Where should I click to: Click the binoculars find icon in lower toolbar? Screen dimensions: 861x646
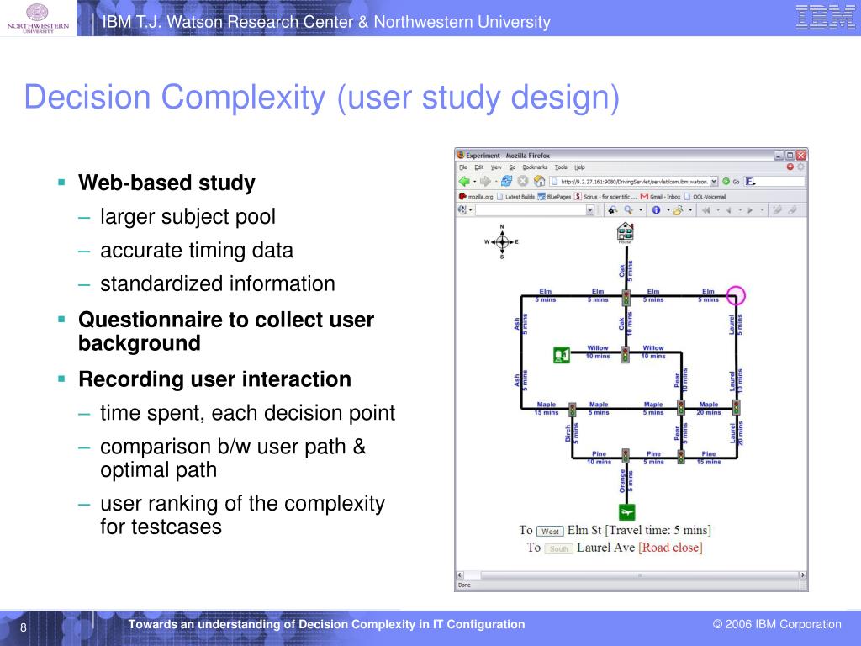coord(613,209)
